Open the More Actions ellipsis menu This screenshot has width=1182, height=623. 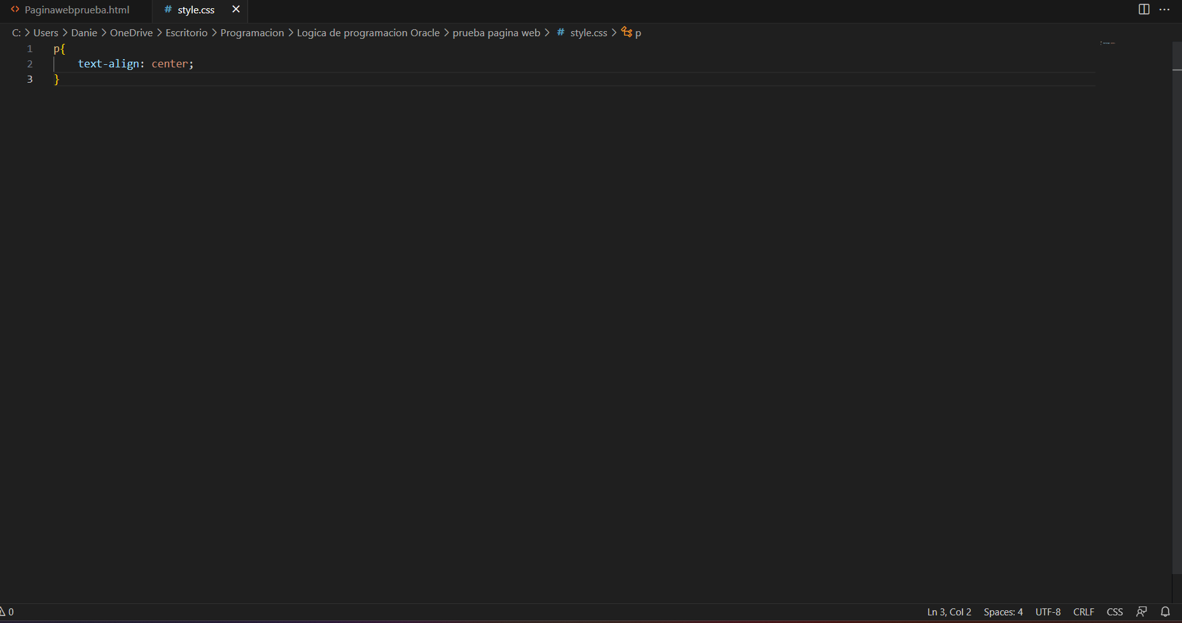tap(1165, 10)
